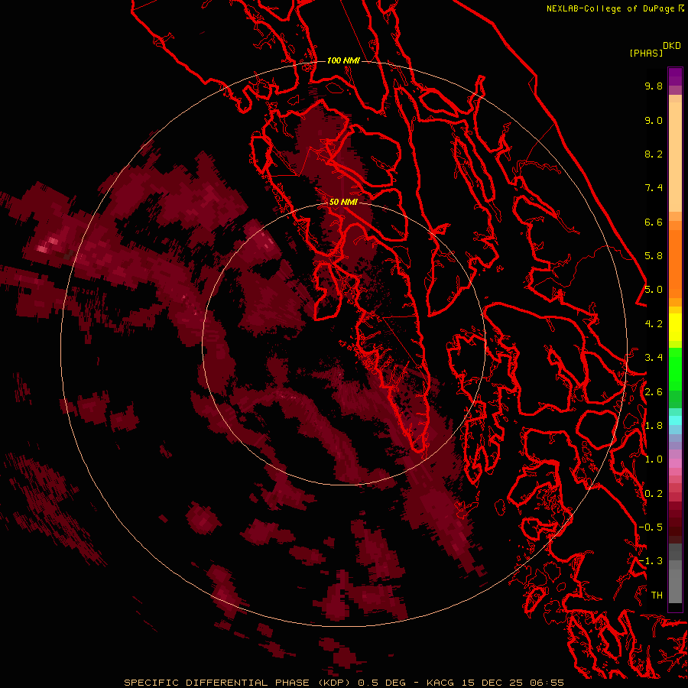Screen dimensions: 688x688
Task: Click the 50 NMI range ring label
Action: click(343, 202)
